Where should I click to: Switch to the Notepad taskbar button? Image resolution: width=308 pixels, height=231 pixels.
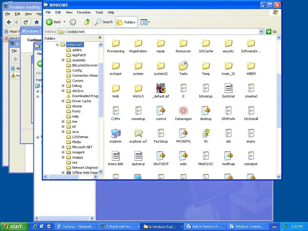pyautogui.click(x=75, y=226)
